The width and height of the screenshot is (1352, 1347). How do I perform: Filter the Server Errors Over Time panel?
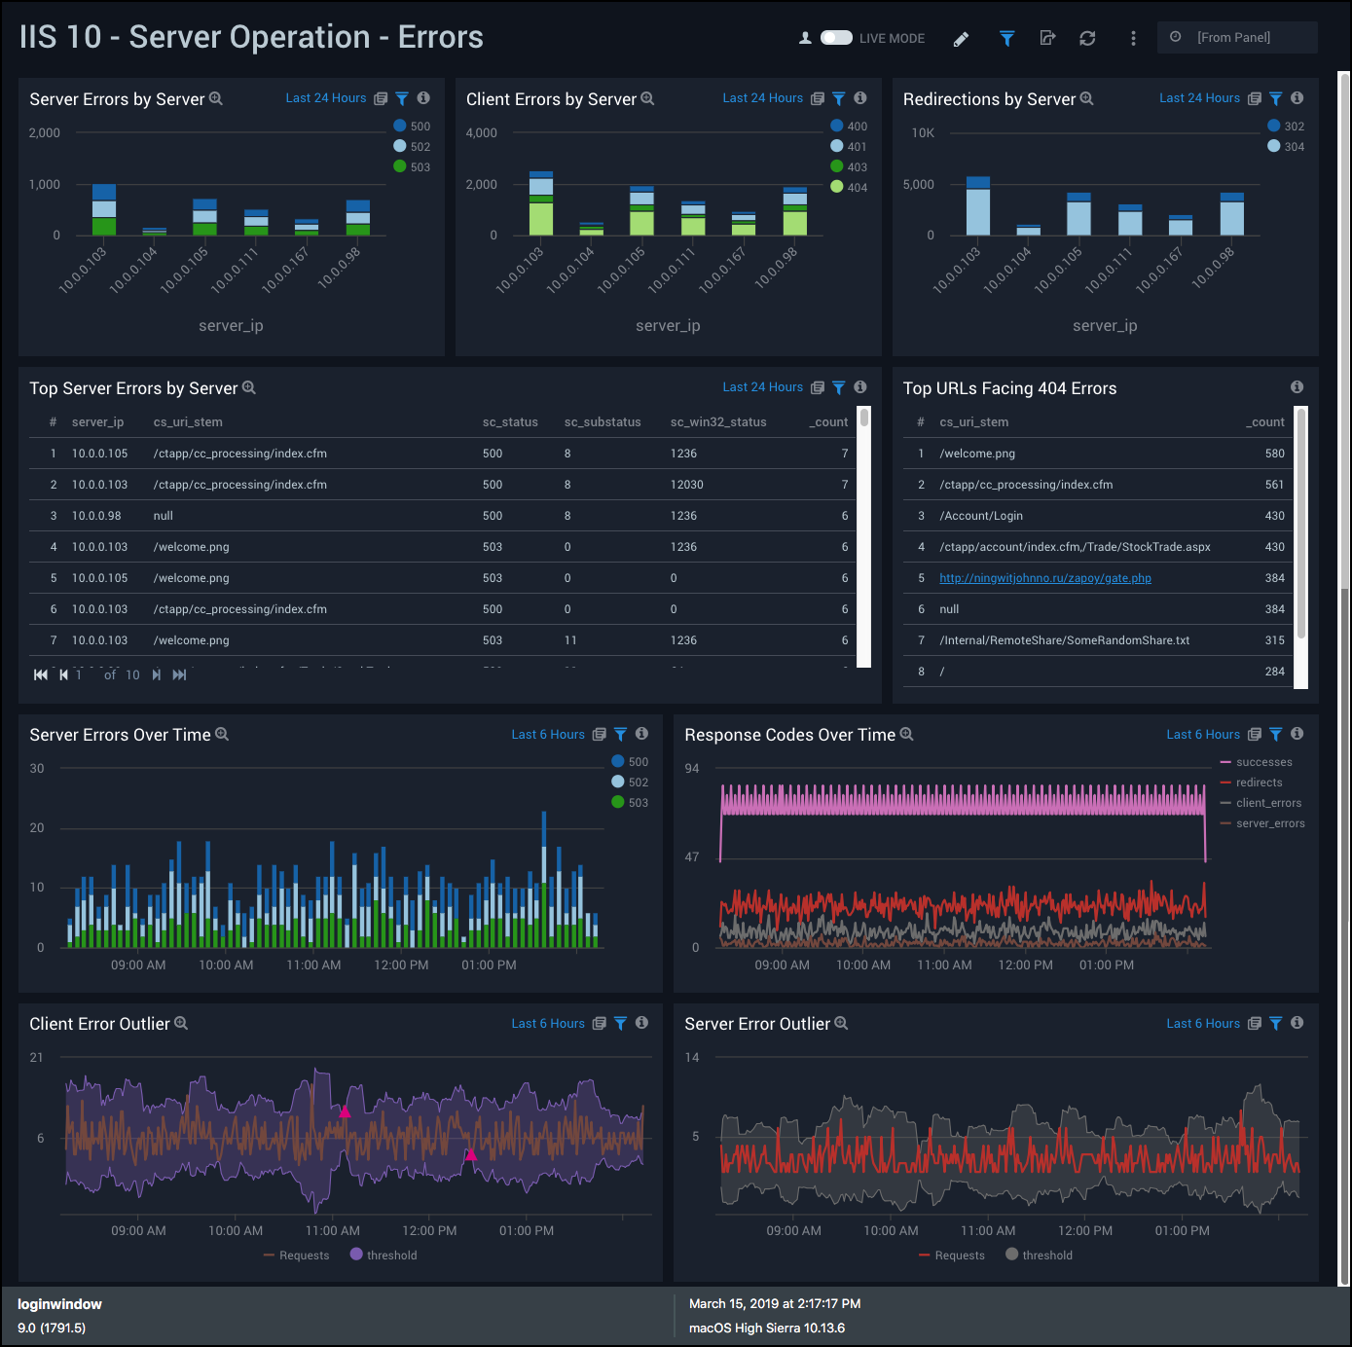coord(621,735)
